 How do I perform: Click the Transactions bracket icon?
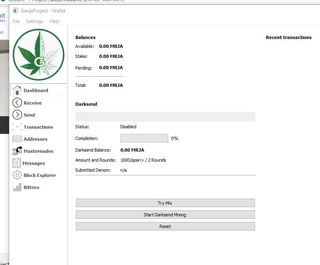17,127
